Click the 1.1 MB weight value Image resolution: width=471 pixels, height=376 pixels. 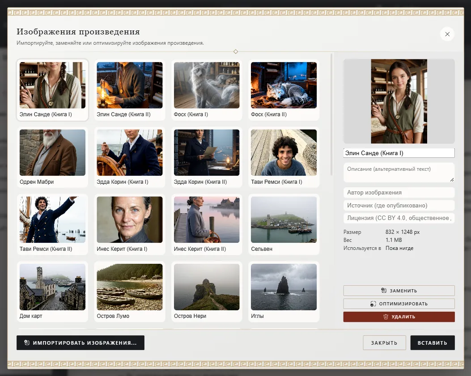394,240
